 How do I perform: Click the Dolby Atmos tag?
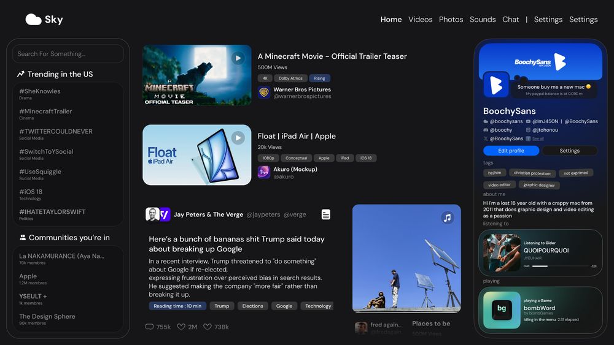[x=290, y=78]
